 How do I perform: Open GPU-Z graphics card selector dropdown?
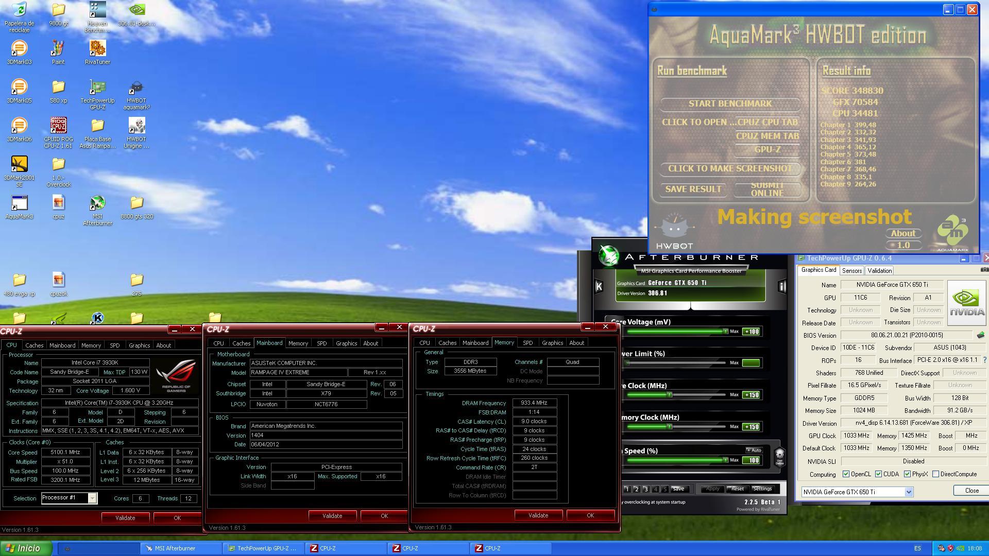coord(909,492)
